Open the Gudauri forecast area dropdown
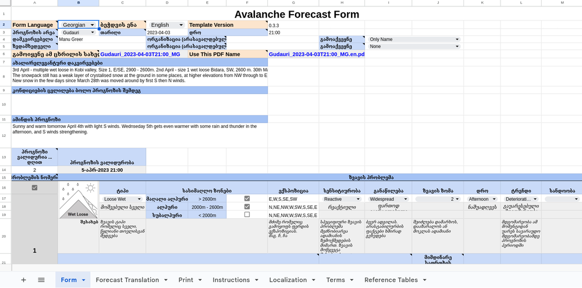This screenshot has width=582, height=288. pyautogui.click(x=79, y=33)
